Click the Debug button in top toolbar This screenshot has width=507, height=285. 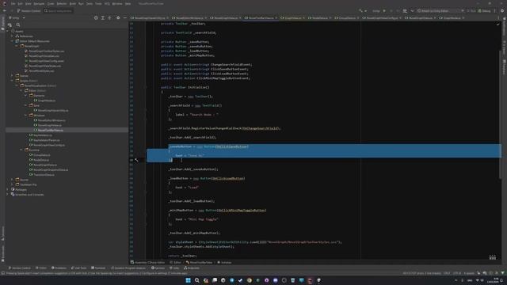(484, 10)
